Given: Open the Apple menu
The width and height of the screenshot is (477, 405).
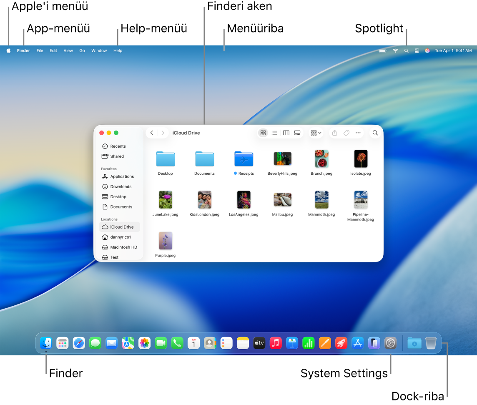Looking at the screenshot, I should [8, 50].
